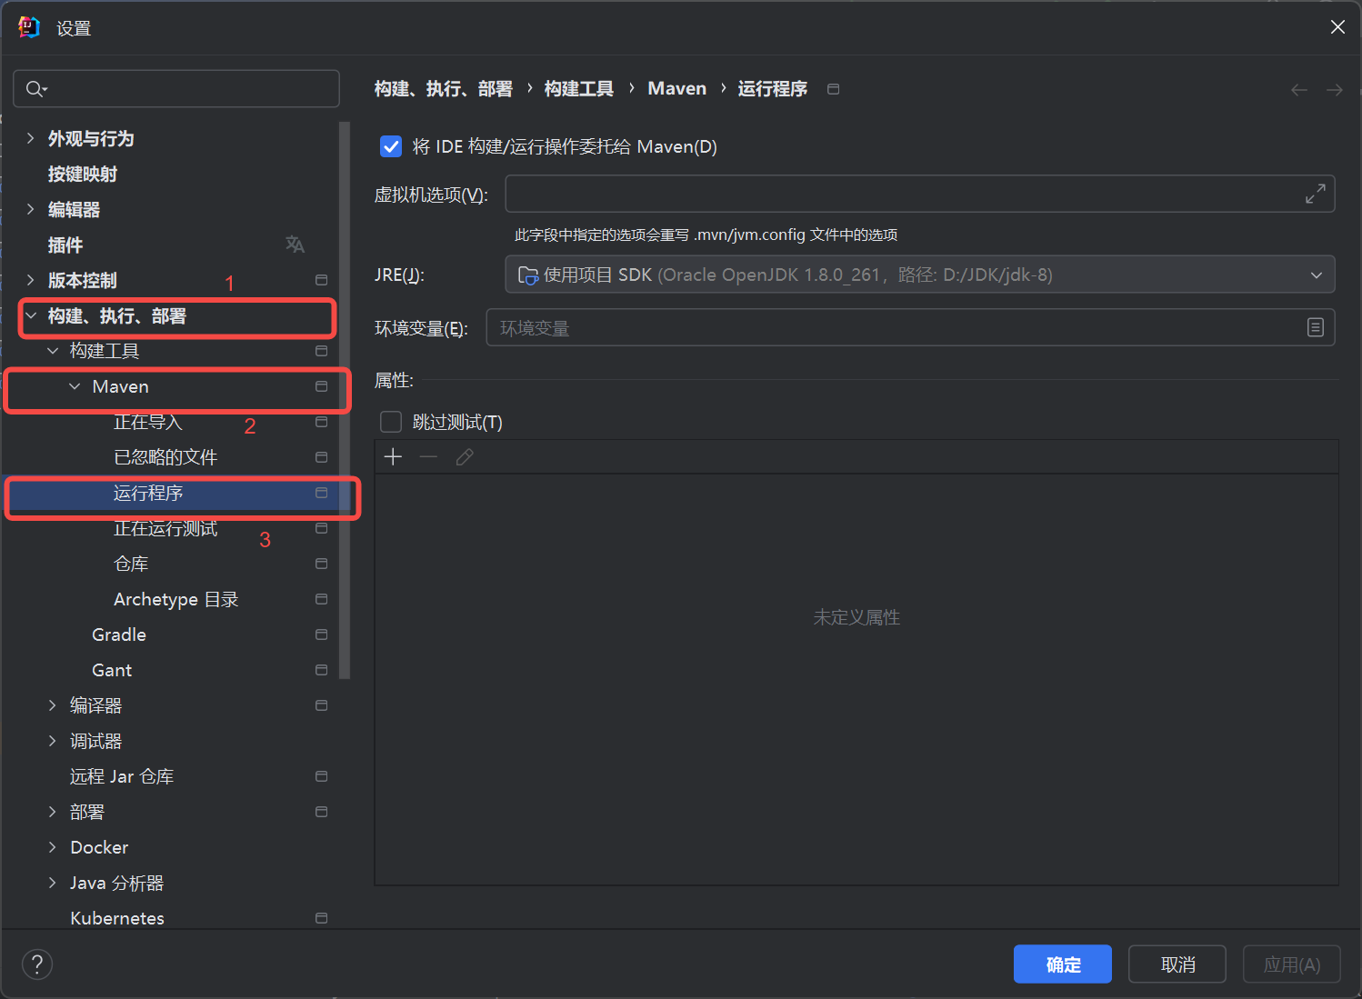Expand the Docker settings section
1362x999 pixels.
pyautogui.click(x=53, y=846)
